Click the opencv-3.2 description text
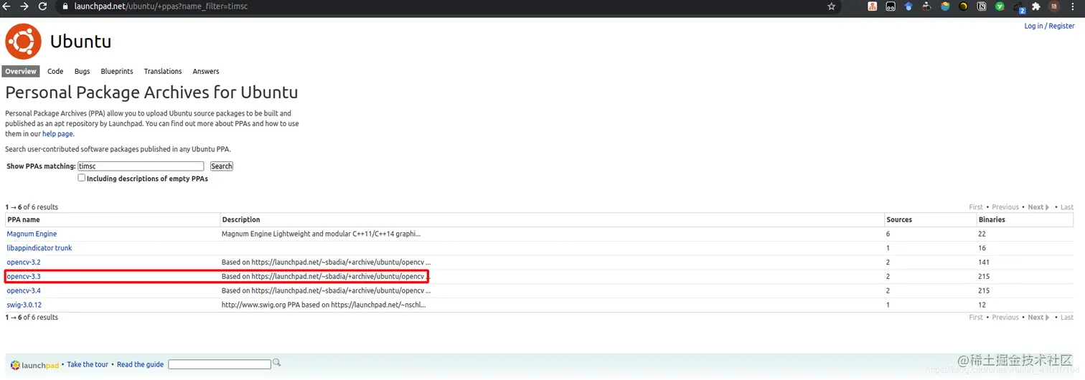 tap(327, 262)
